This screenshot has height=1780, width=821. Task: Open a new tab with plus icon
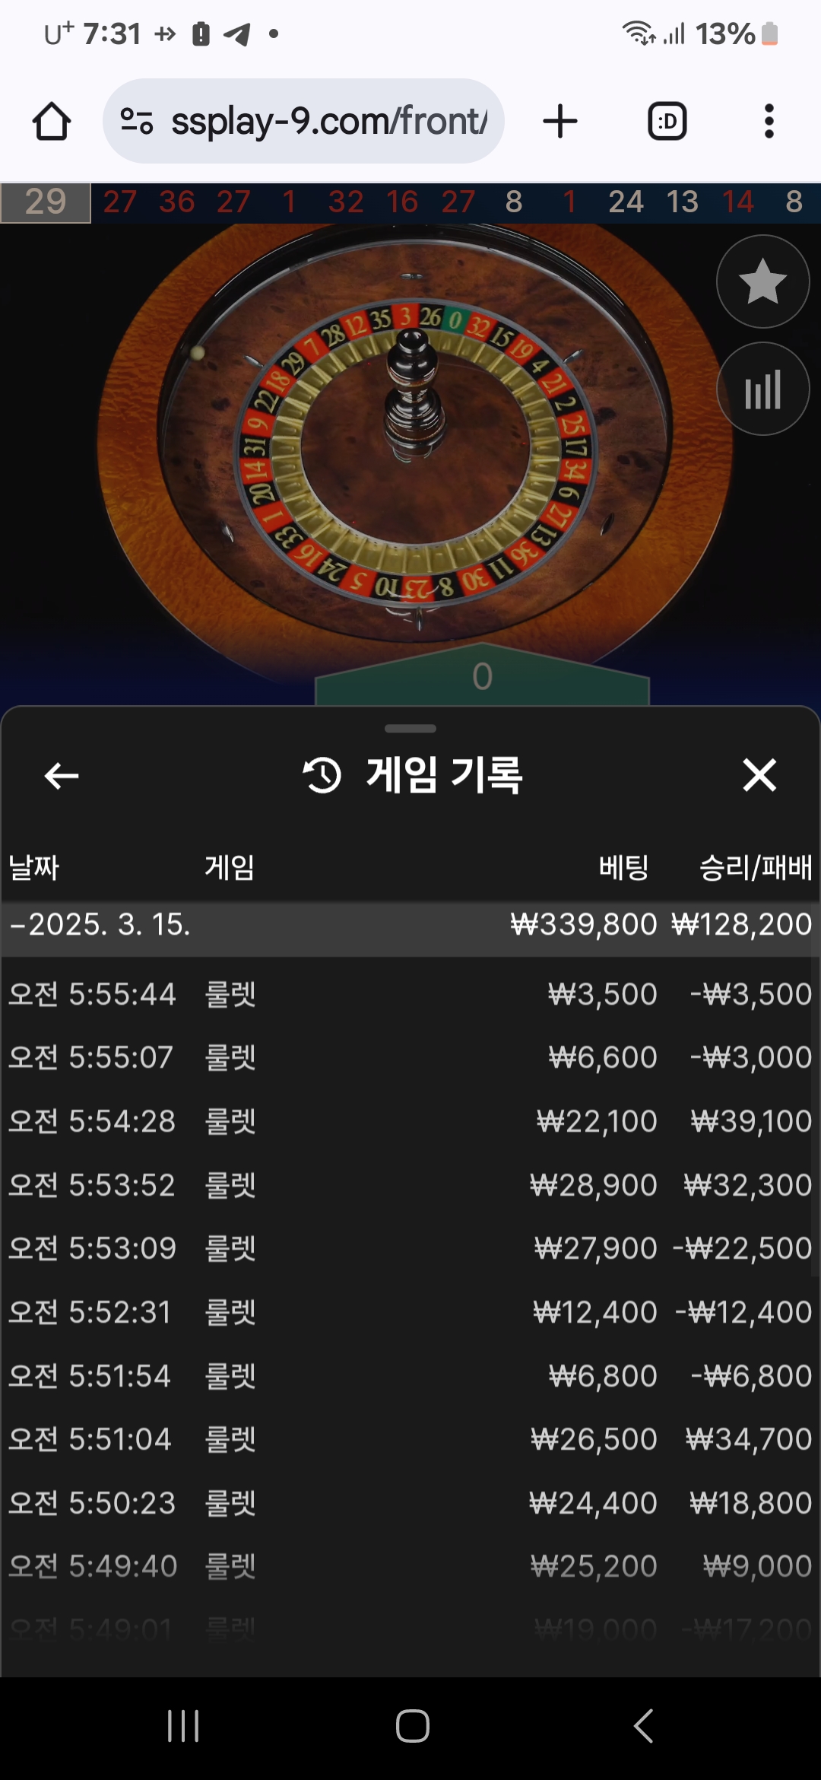point(560,121)
